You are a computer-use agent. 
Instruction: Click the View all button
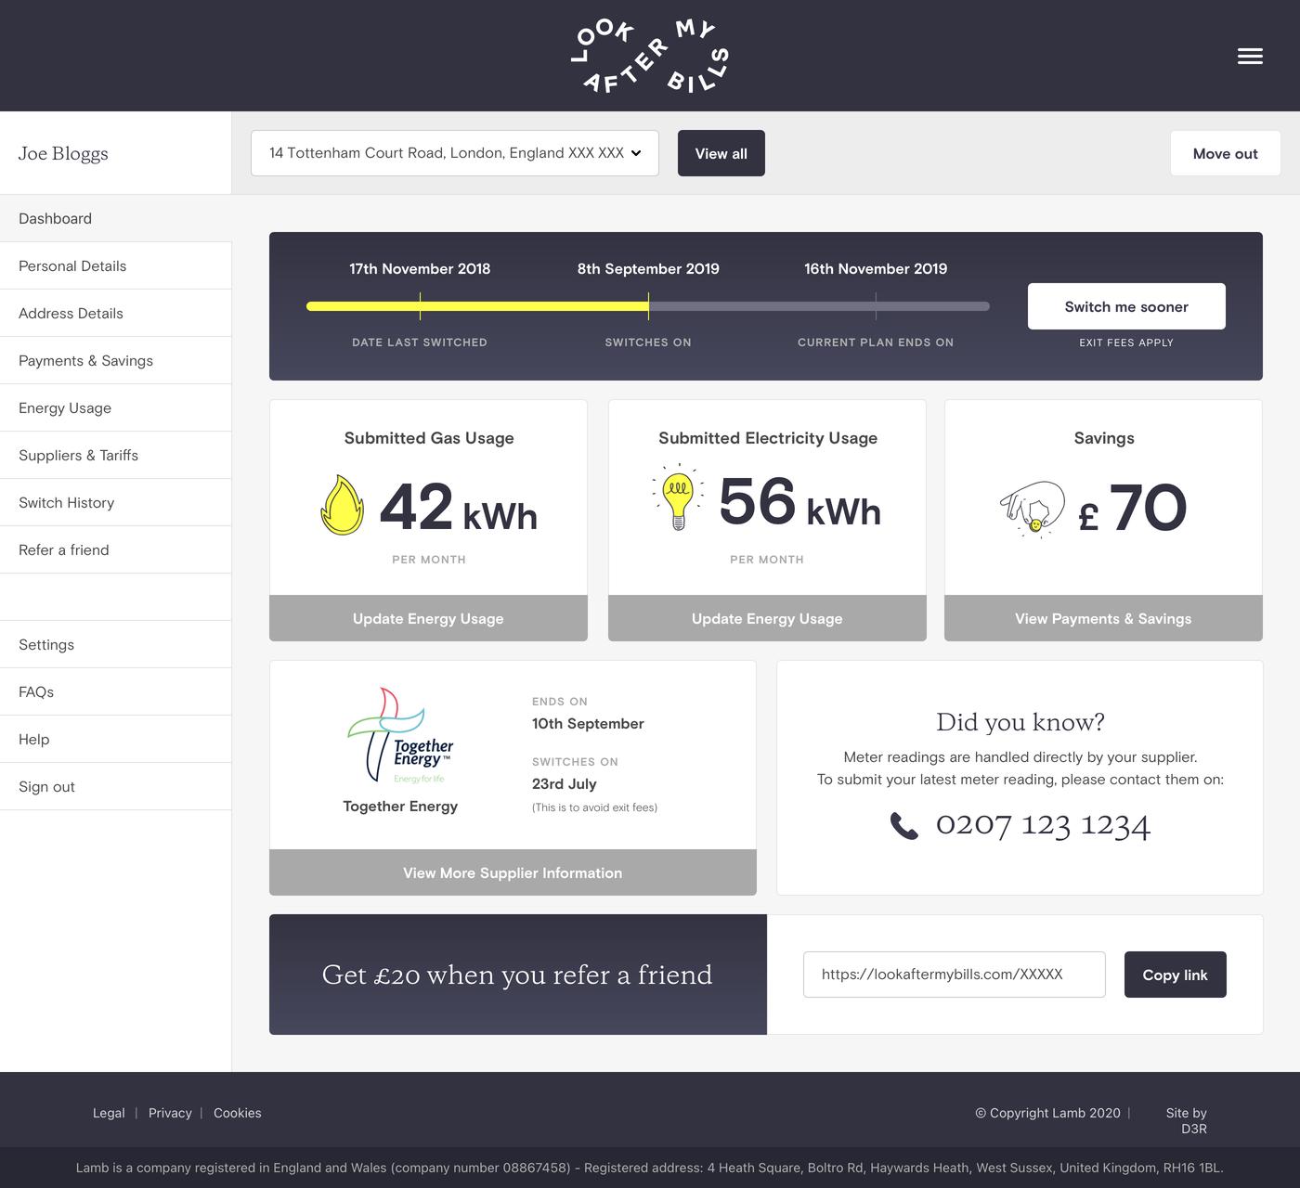(x=721, y=152)
